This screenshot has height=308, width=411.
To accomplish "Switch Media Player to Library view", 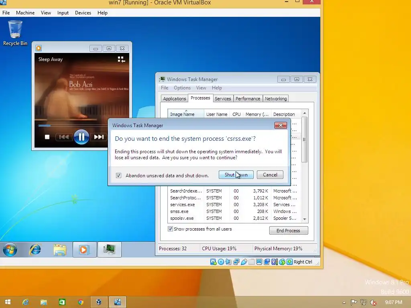I will pos(121,59).
